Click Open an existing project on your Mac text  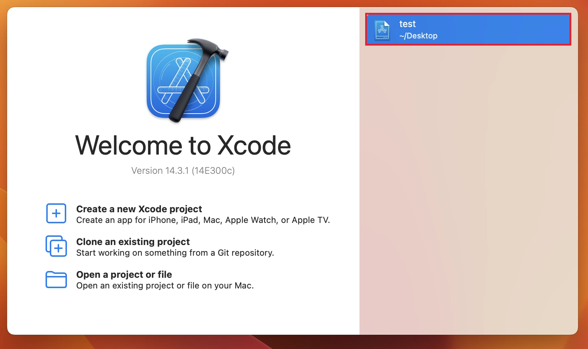[x=165, y=285]
